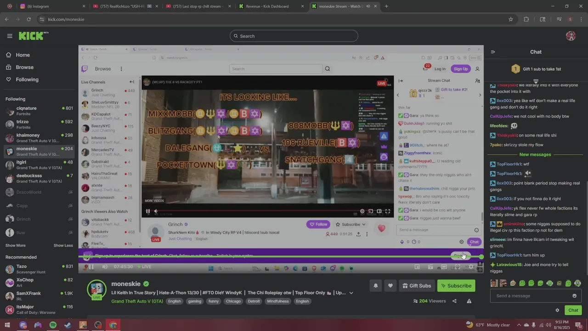Enable stream notifications bell
Screen dimensions: 588x331
375,285
